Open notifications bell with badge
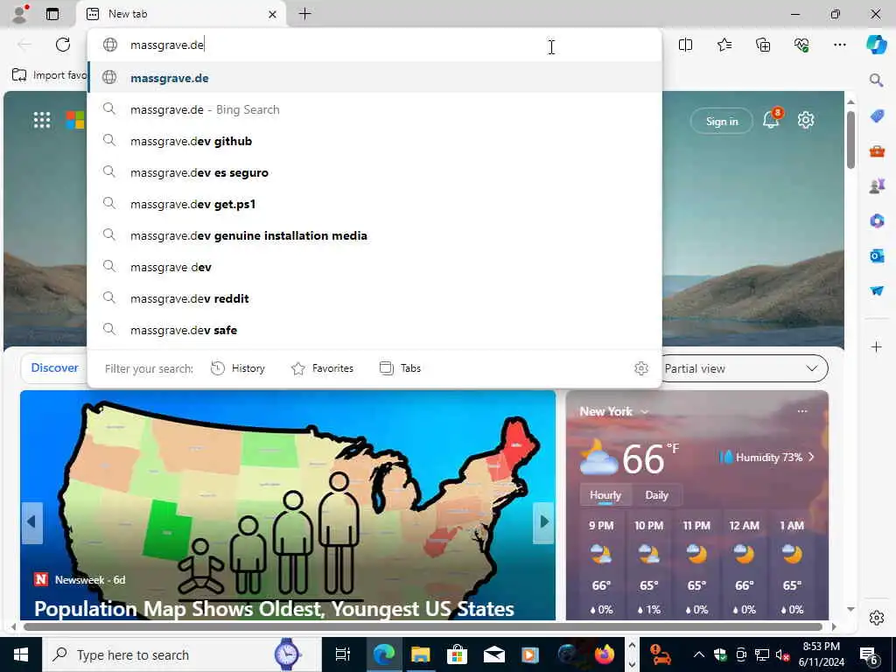 [x=772, y=119]
